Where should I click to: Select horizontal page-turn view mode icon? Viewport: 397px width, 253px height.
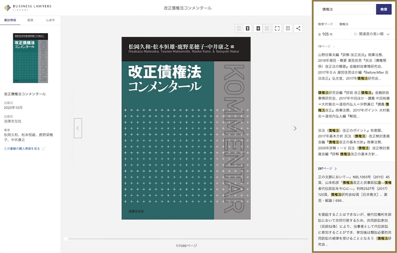[239, 29]
